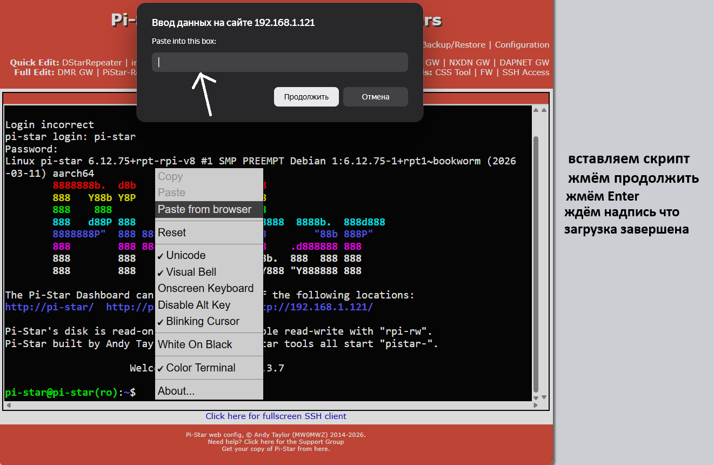The image size is (714, 465).
Task: Open the DAPNET GW quick edit link
Action: (x=524, y=63)
